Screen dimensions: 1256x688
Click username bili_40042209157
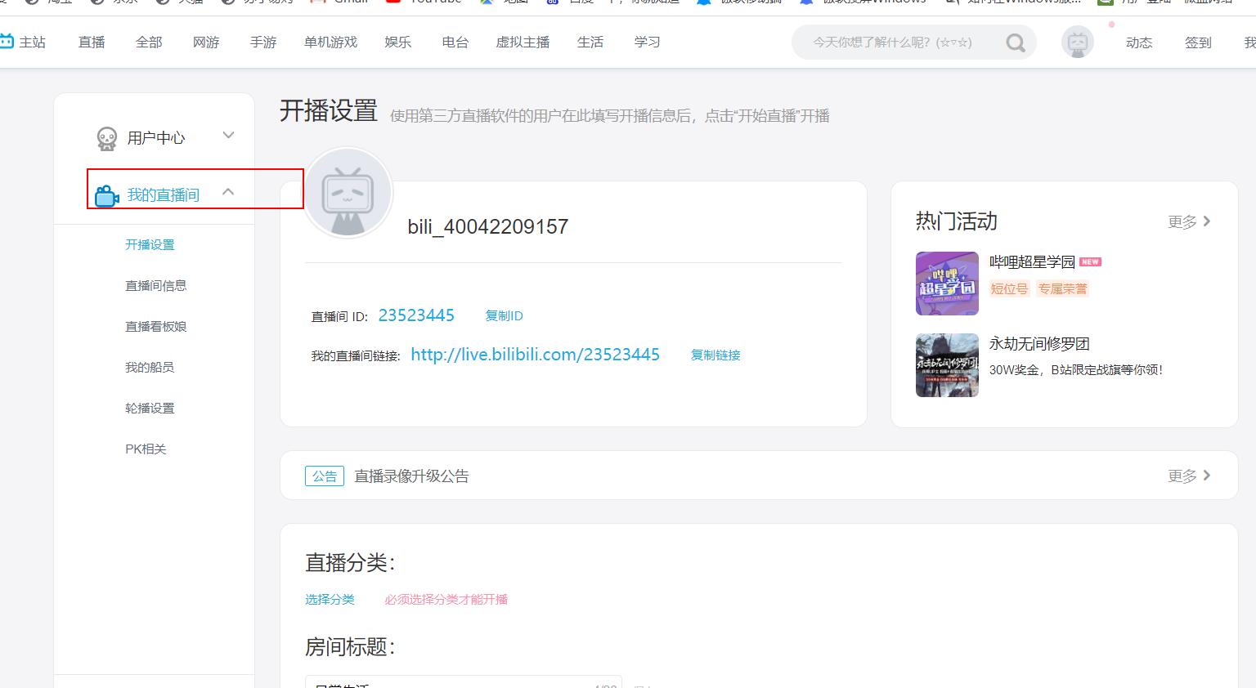488,226
